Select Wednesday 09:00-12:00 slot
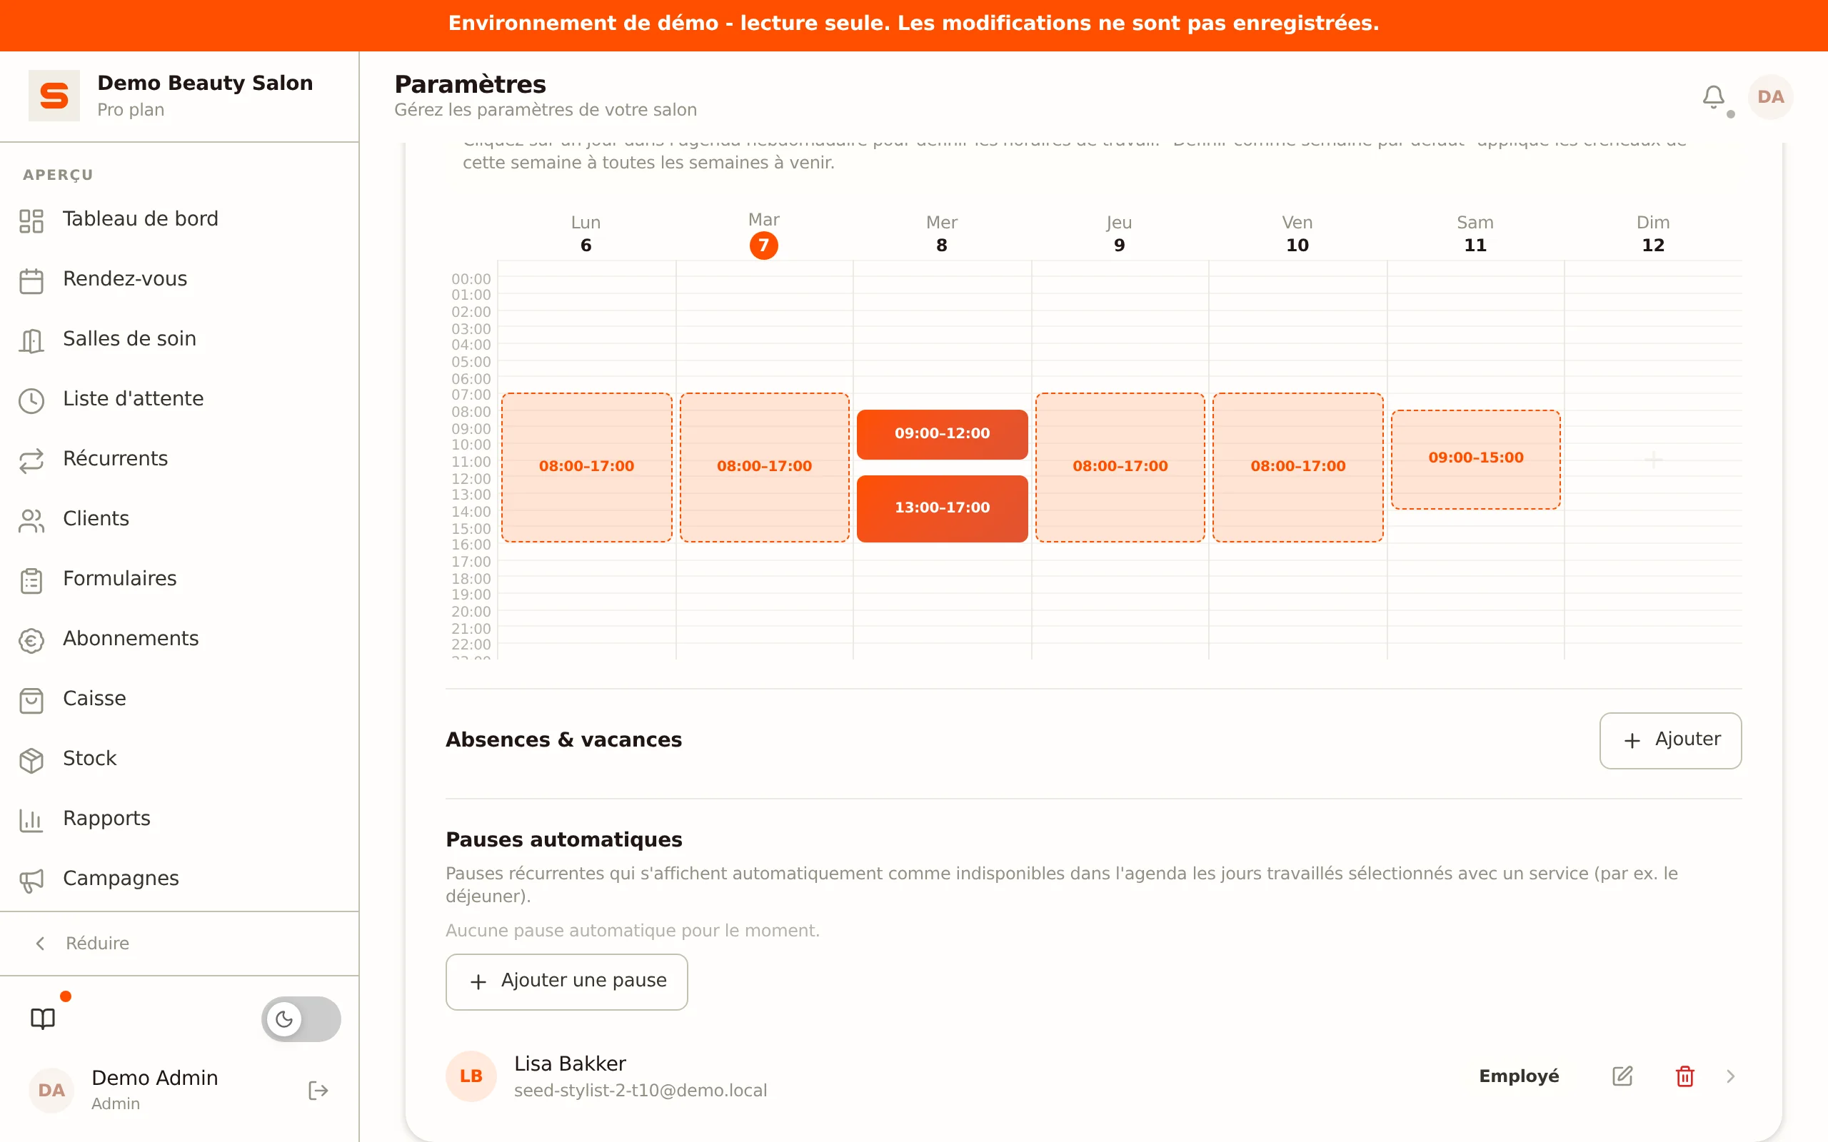The width and height of the screenshot is (1828, 1142). (942, 434)
